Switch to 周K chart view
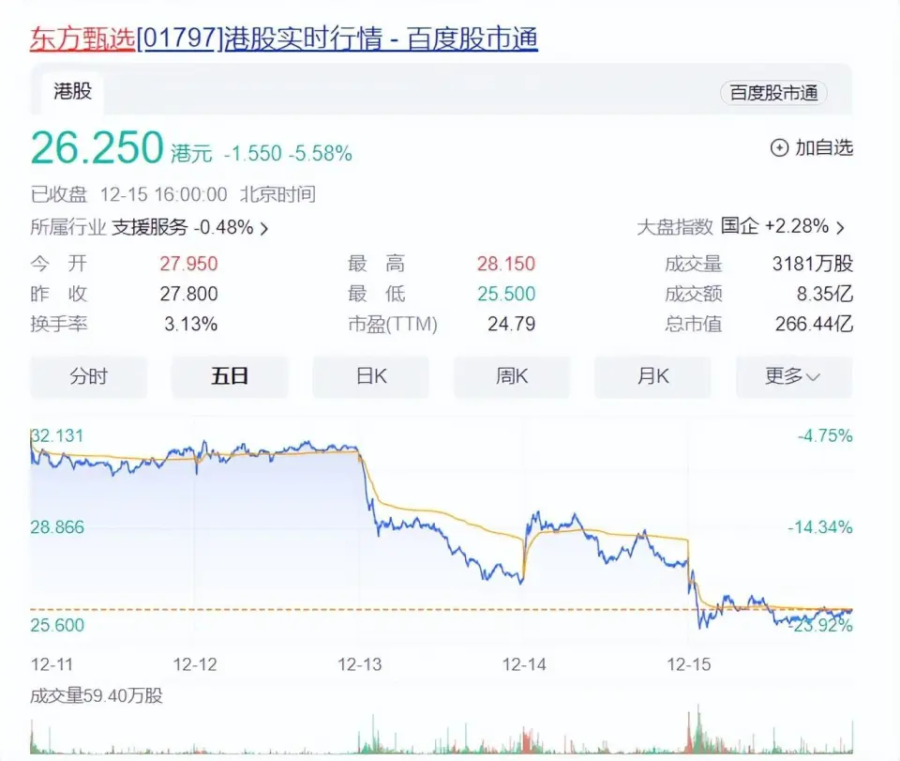Screen dimensions: 900x761 [512, 376]
